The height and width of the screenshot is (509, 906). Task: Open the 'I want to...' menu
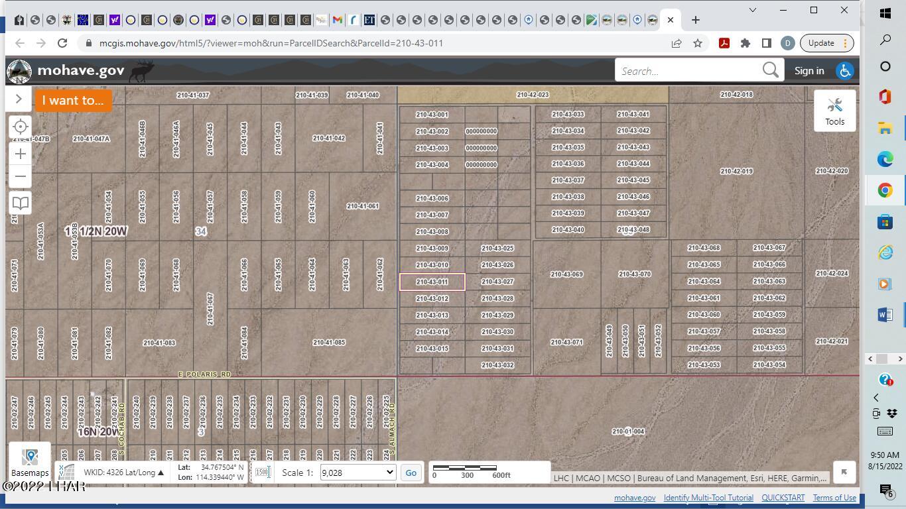pos(73,100)
